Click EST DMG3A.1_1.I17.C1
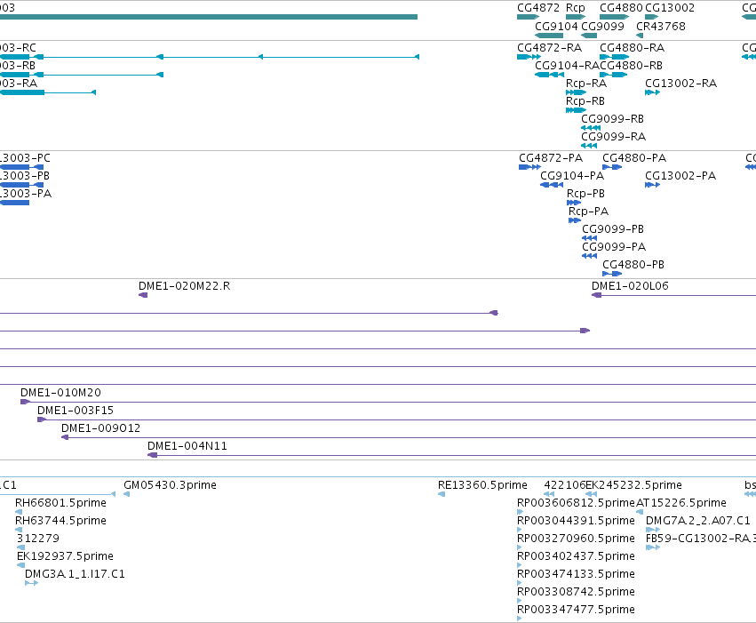The height and width of the screenshot is (623, 756). tap(75, 574)
